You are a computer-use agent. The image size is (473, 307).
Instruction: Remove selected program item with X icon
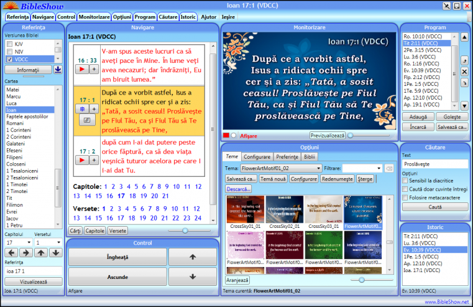pos(463,72)
